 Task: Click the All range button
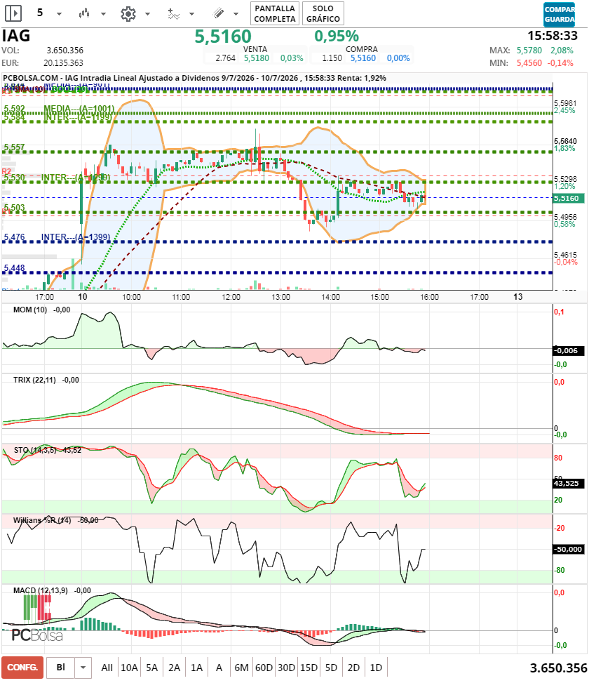(x=107, y=668)
